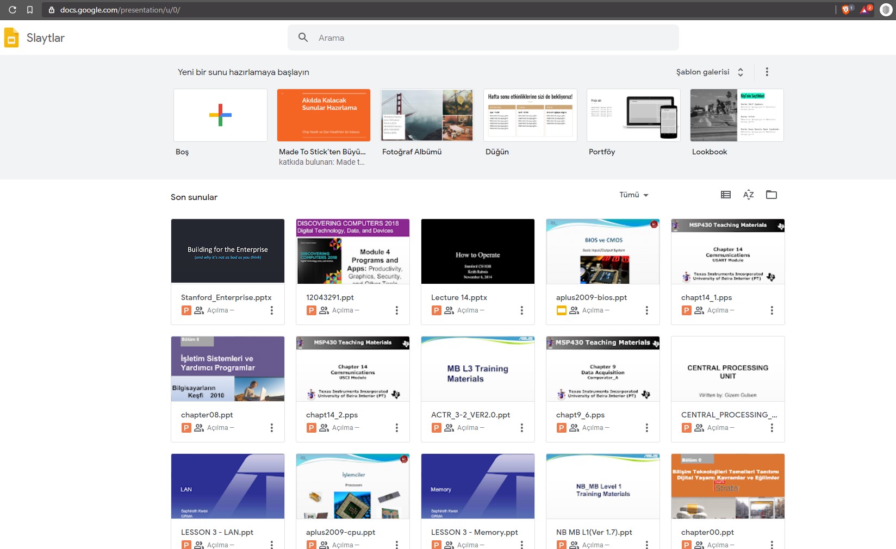This screenshot has height=549, width=896.
Task: Click the file name aplus2009-cpu.ppt
Action: (x=340, y=532)
